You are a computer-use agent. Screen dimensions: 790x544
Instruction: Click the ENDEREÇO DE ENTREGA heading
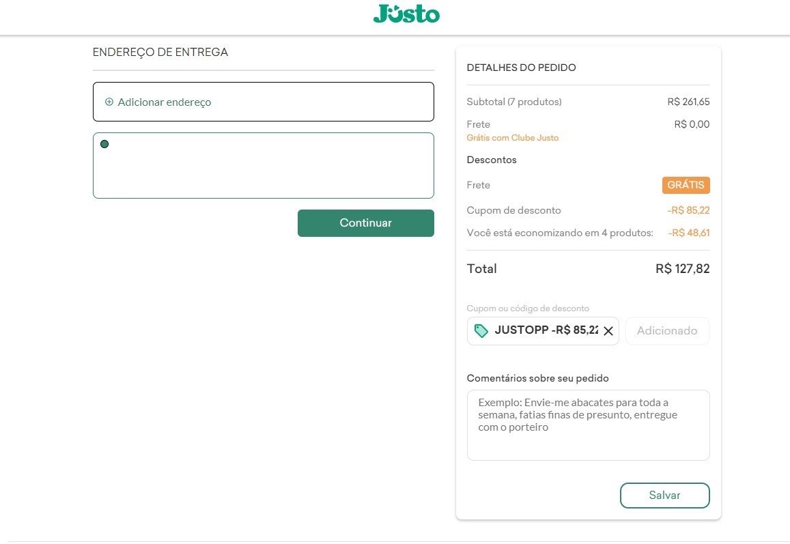160,52
